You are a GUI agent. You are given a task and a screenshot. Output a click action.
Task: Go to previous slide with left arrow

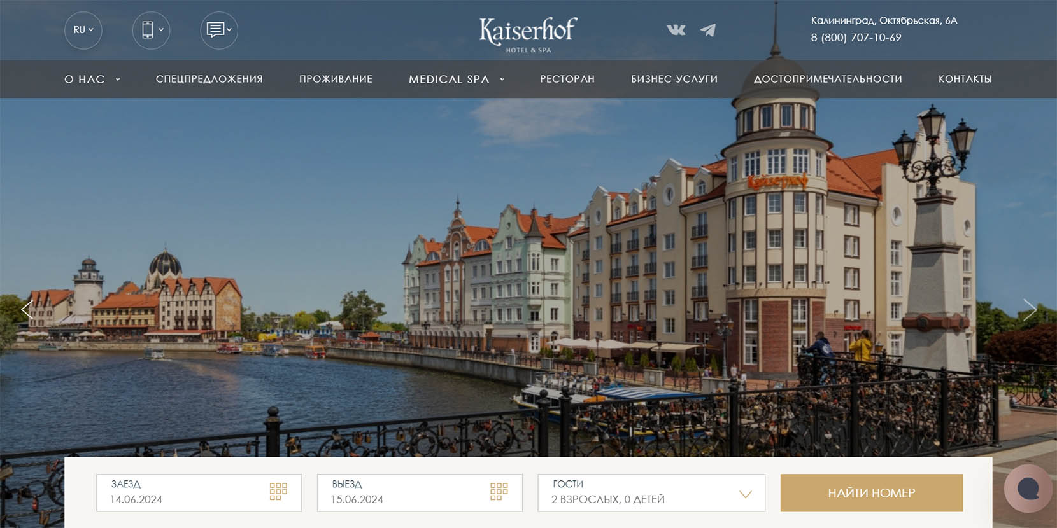[x=27, y=310]
